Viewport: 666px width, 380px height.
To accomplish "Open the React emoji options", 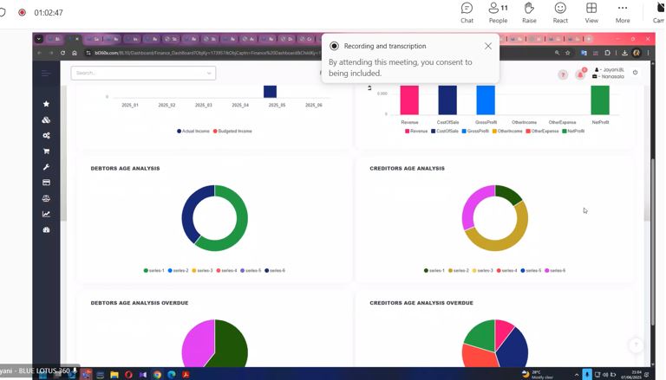I will (x=560, y=12).
